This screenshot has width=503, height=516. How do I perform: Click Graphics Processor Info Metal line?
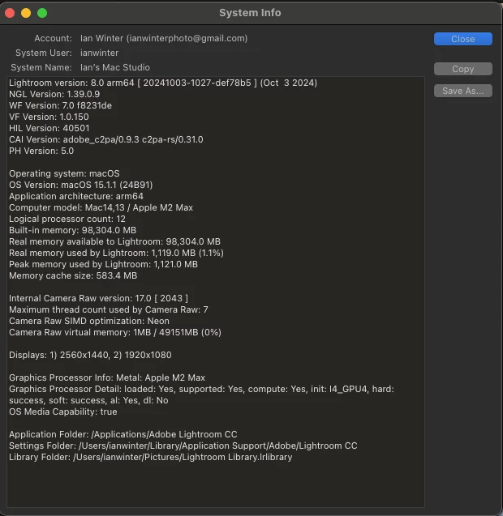pos(107,377)
